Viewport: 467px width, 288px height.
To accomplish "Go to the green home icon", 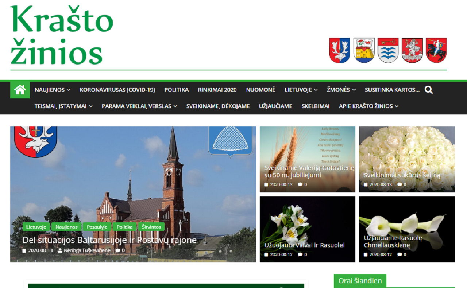I will pyautogui.click(x=20, y=90).
